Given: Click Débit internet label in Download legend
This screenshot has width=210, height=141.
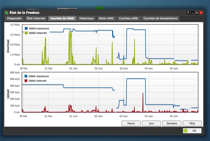Looking at the screenshot, I should 38,33.
